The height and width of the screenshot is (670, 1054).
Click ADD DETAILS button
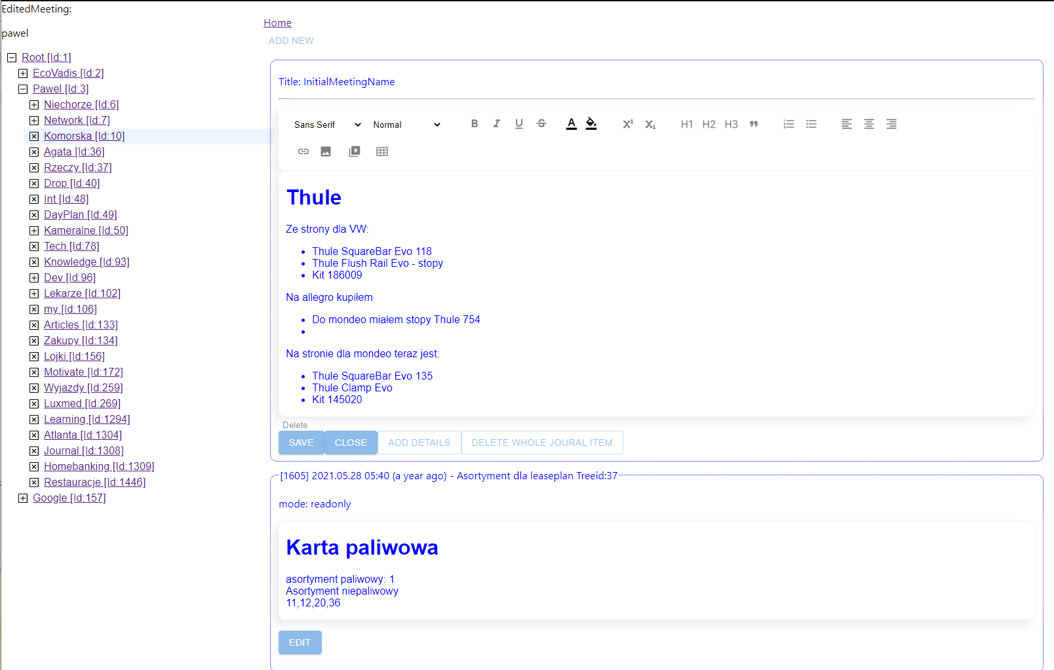420,443
